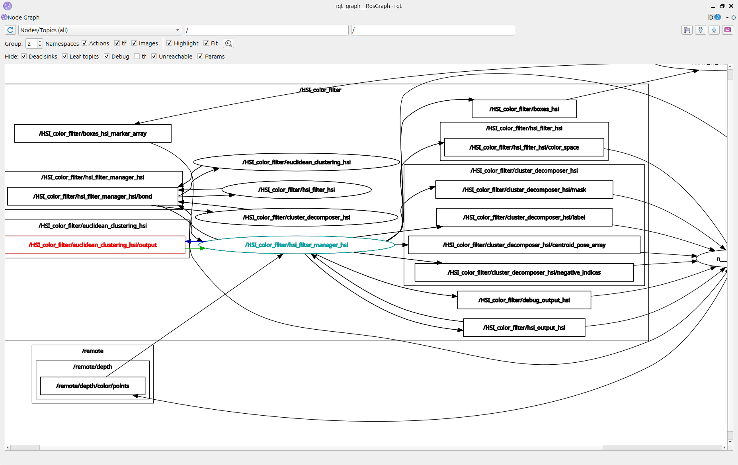Decrease Group depth with down arrow

pyautogui.click(x=40, y=46)
